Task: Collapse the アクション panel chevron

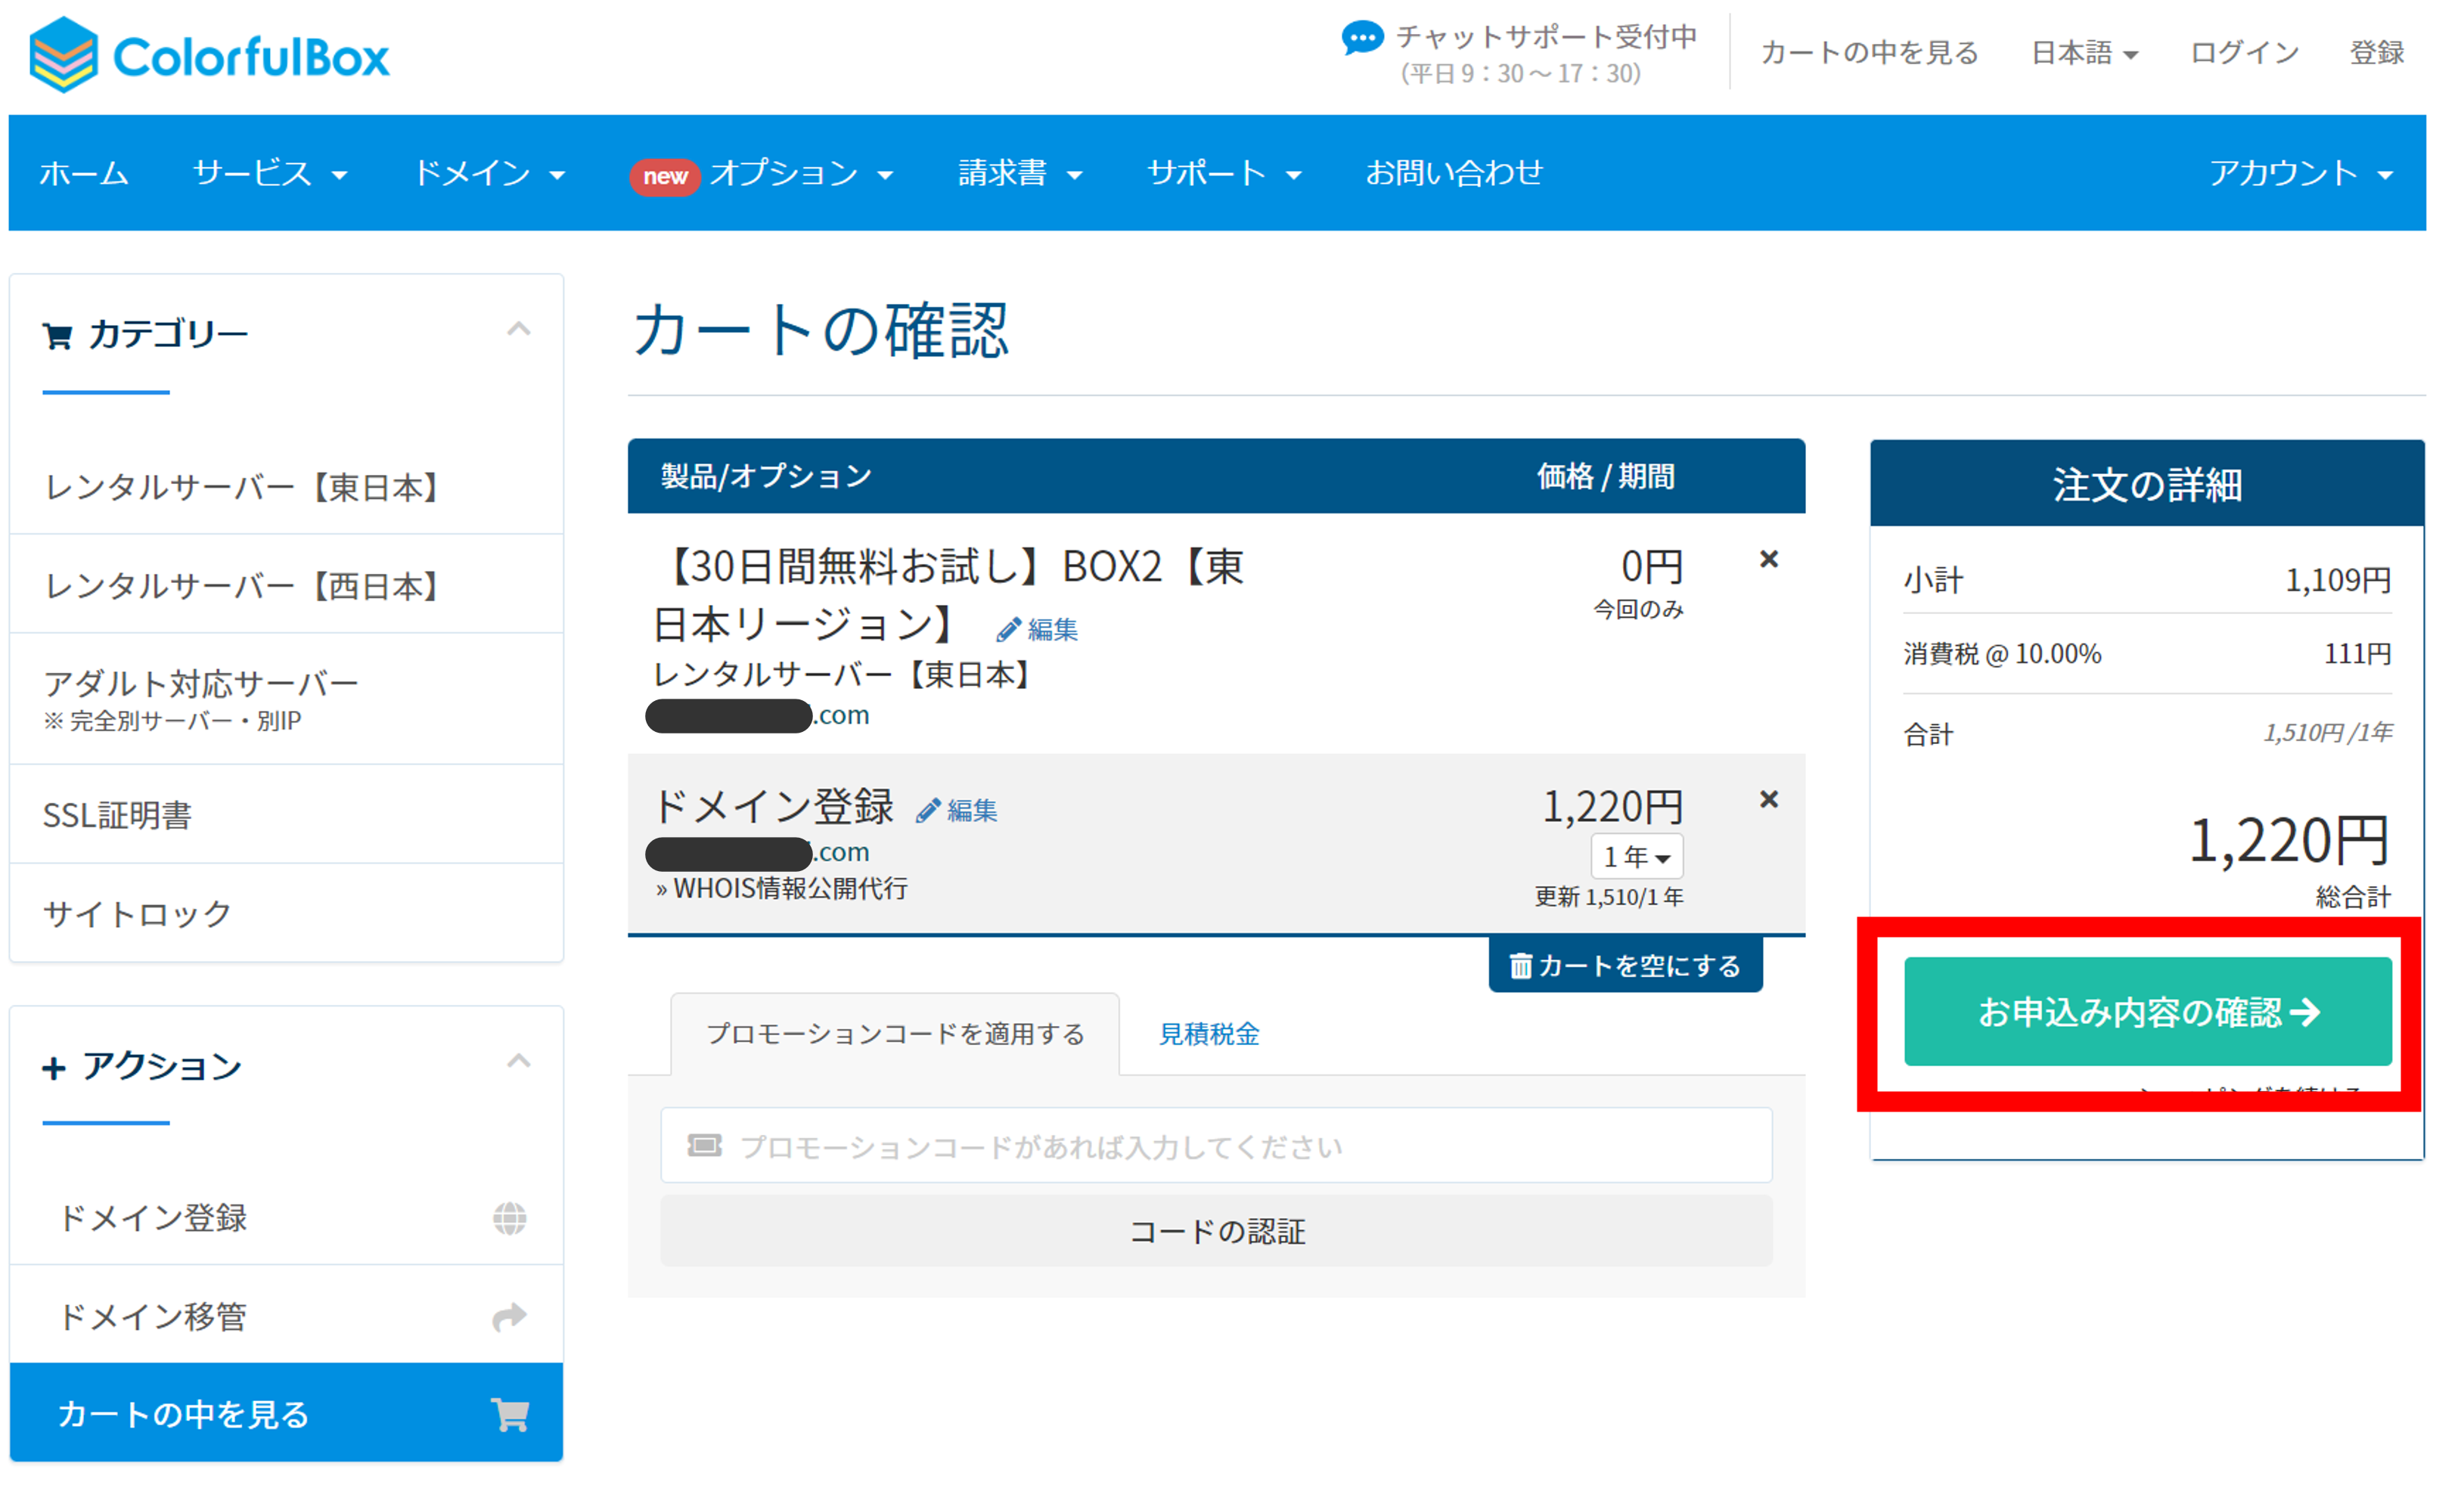Action: (518, 1061)
